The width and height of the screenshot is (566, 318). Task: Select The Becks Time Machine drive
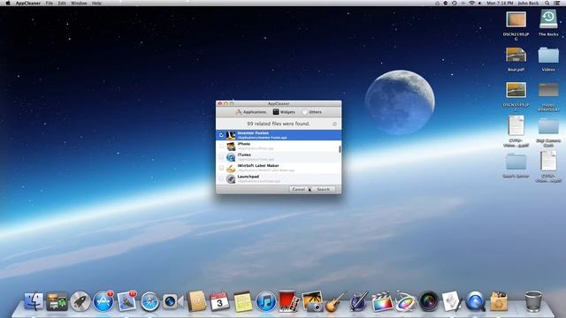point(548,19)
